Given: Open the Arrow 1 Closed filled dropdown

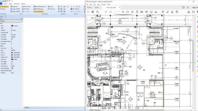Looking at the screenshot, I should [16, 53].
